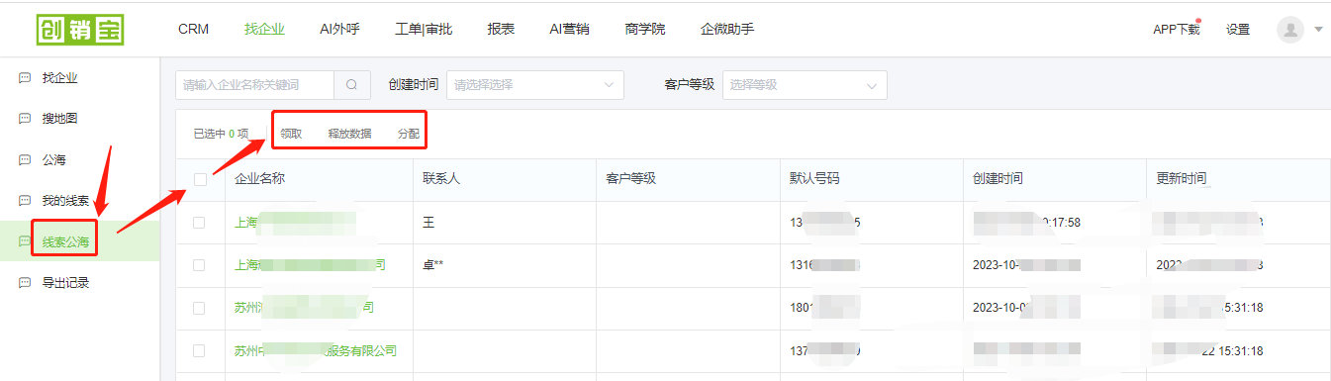Open the 报表 menu tab
This screenshot has width=1331, height=381.
(x=501, y=29)
